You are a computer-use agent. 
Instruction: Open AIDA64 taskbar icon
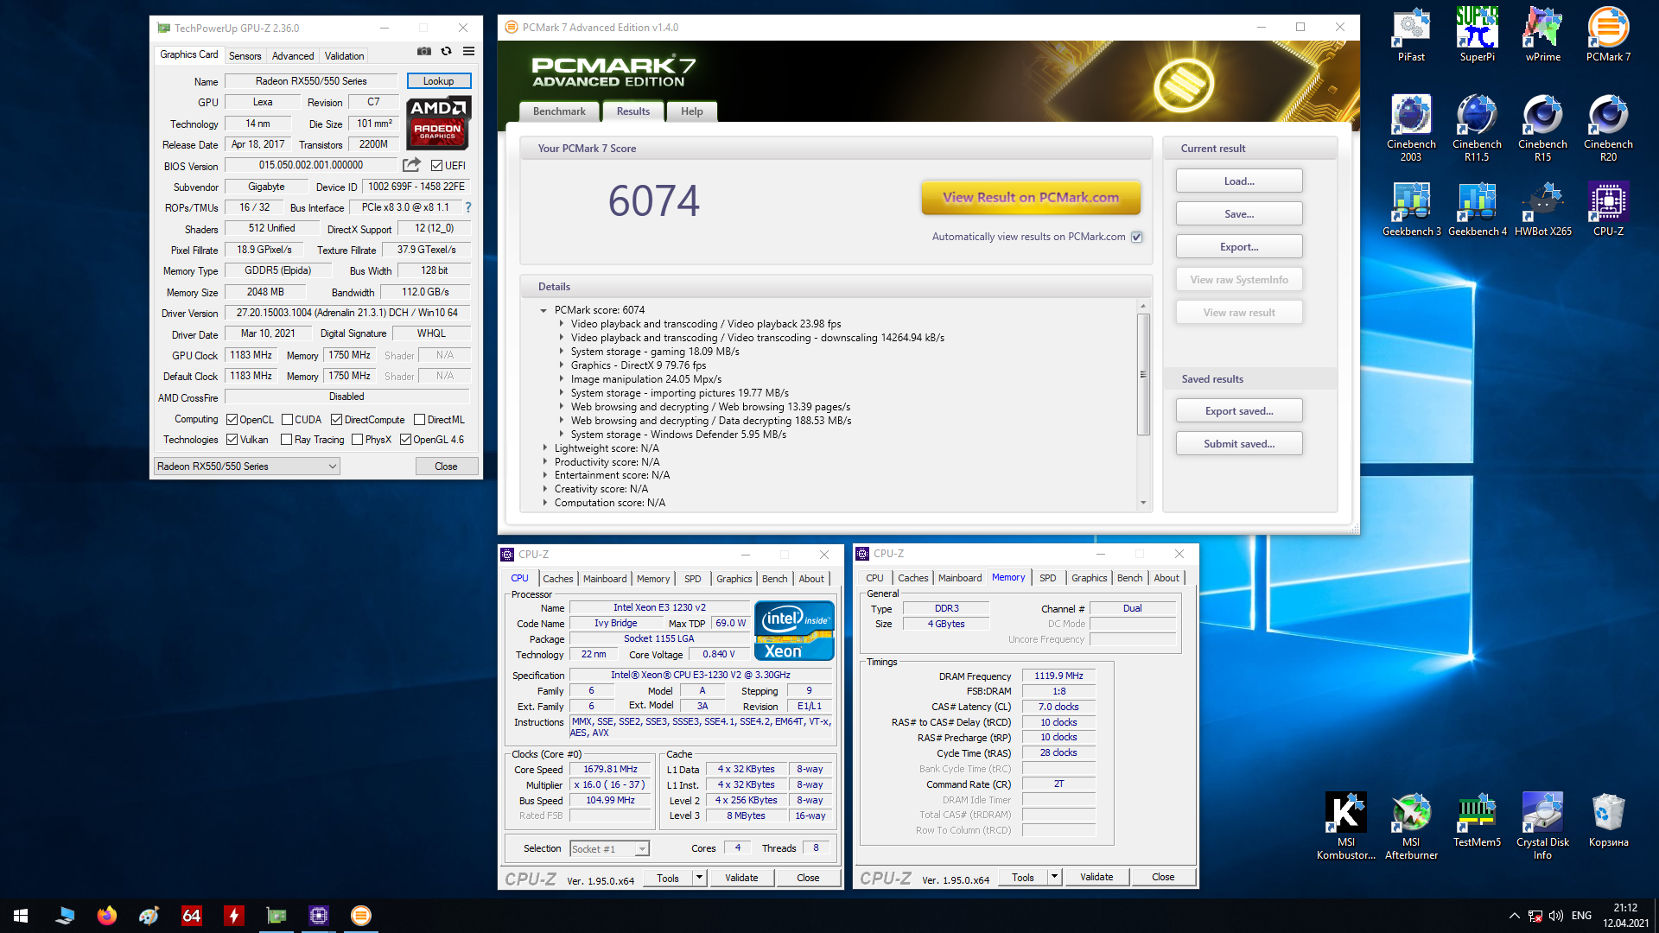tap(191, 916)
